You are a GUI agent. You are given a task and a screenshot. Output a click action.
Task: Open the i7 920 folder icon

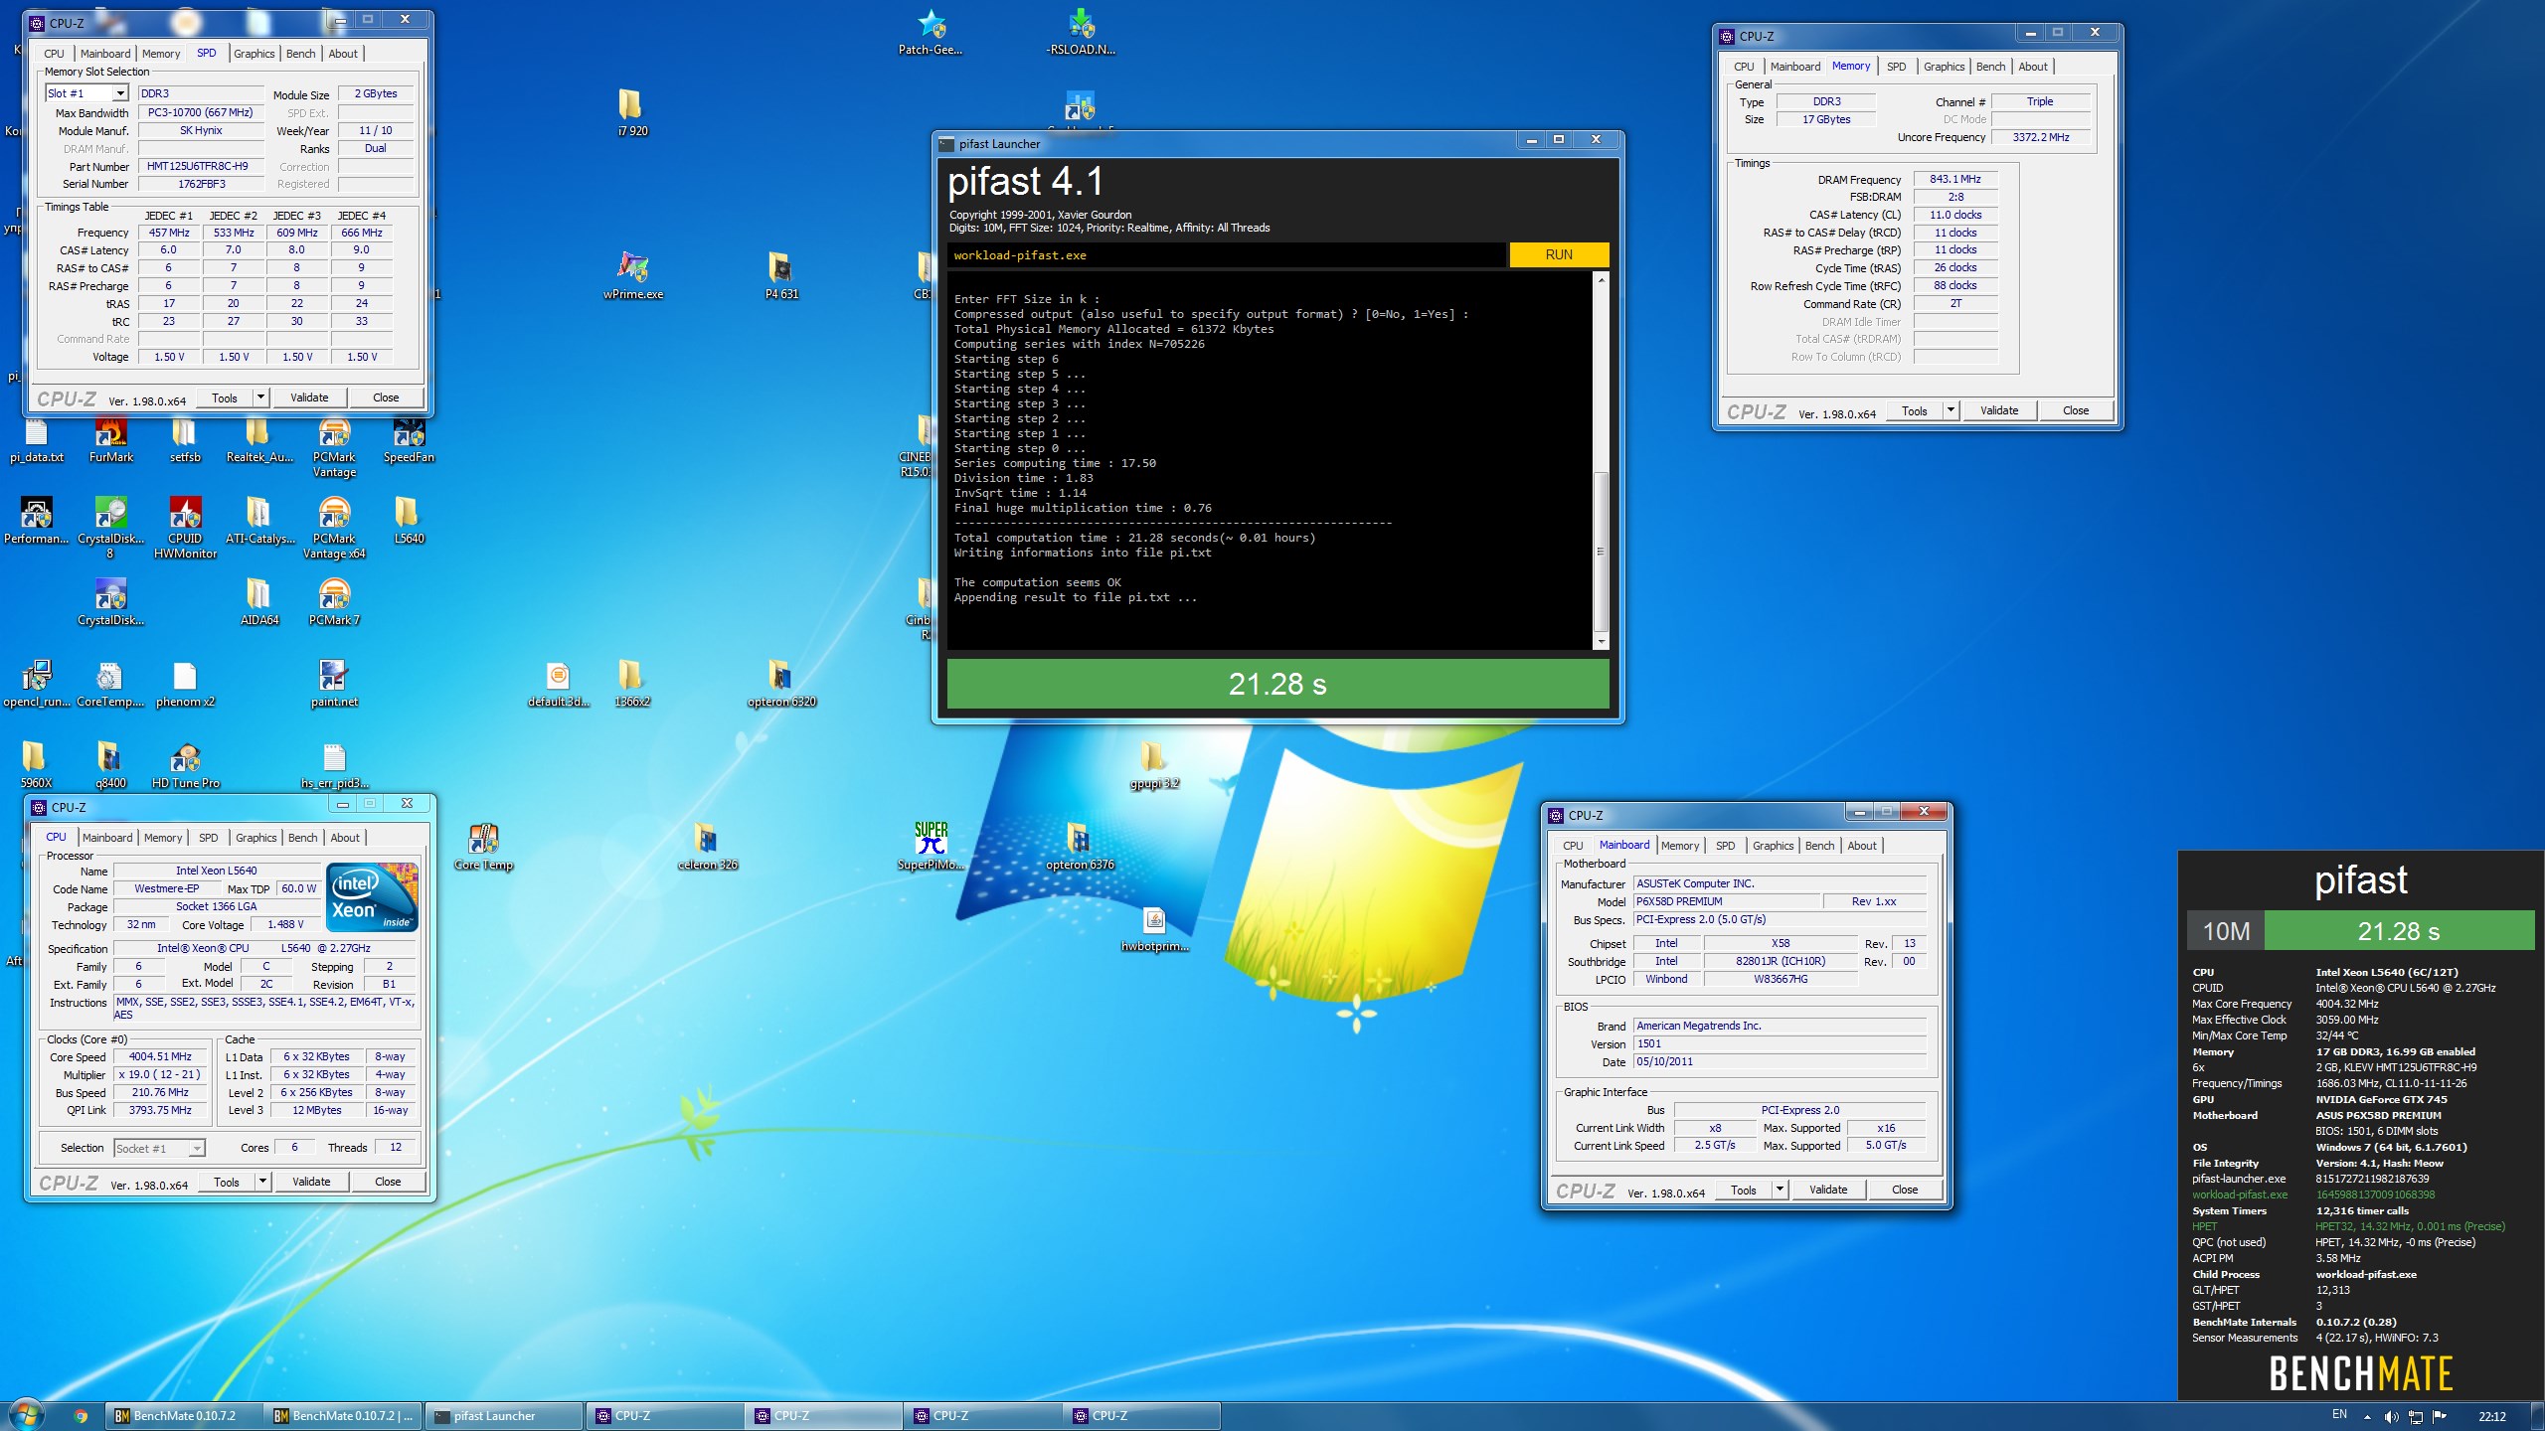[632, 112]
